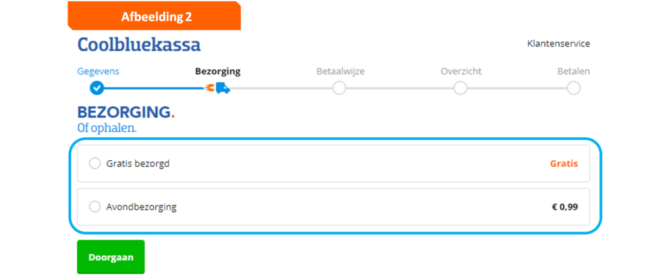Image resolution: width=658 pixels, height=280 pixels.
Task: Click the Bezorging step label
Action: (x=218, y=72)
